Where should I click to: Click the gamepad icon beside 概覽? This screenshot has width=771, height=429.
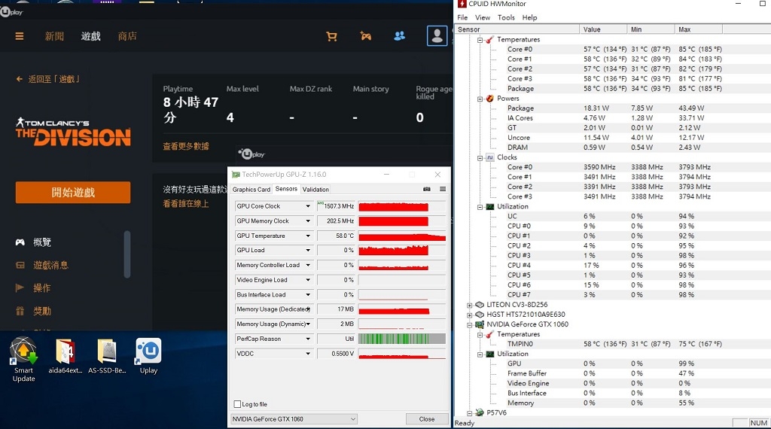pos(20,242)
